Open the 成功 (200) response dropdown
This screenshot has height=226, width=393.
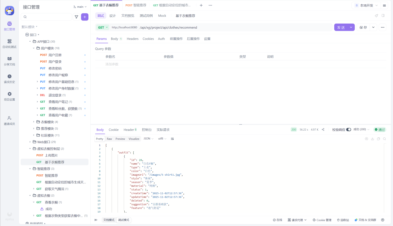[362, 130]
